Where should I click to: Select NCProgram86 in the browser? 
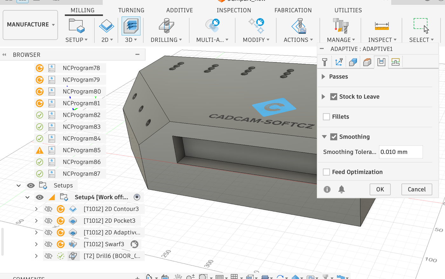pos(81,162)
